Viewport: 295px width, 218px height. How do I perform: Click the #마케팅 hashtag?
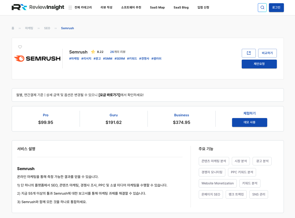(74, 58)
